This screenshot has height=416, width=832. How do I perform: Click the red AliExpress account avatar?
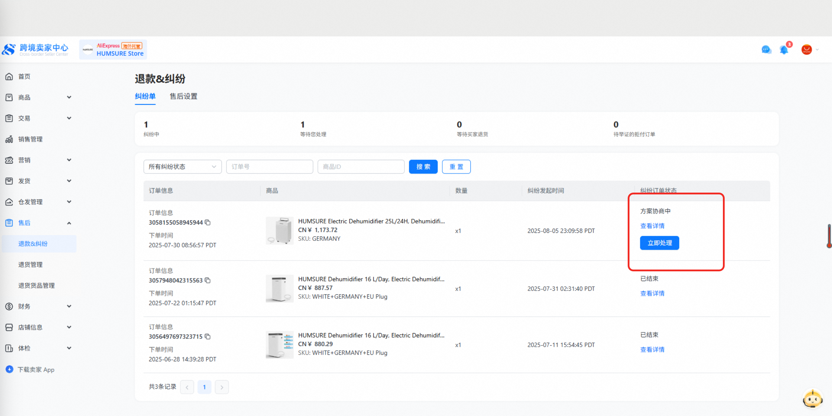click(807, 50)
